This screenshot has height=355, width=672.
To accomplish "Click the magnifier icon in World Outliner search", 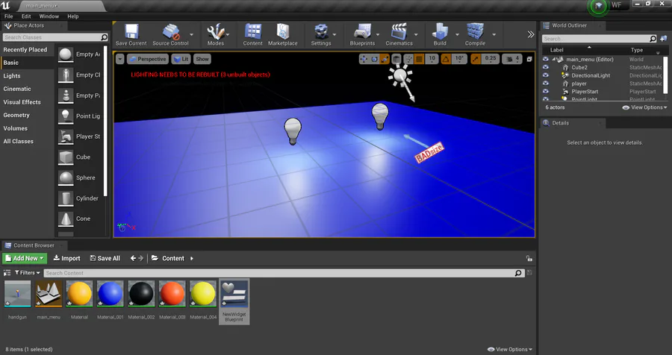I will (653, 39).
